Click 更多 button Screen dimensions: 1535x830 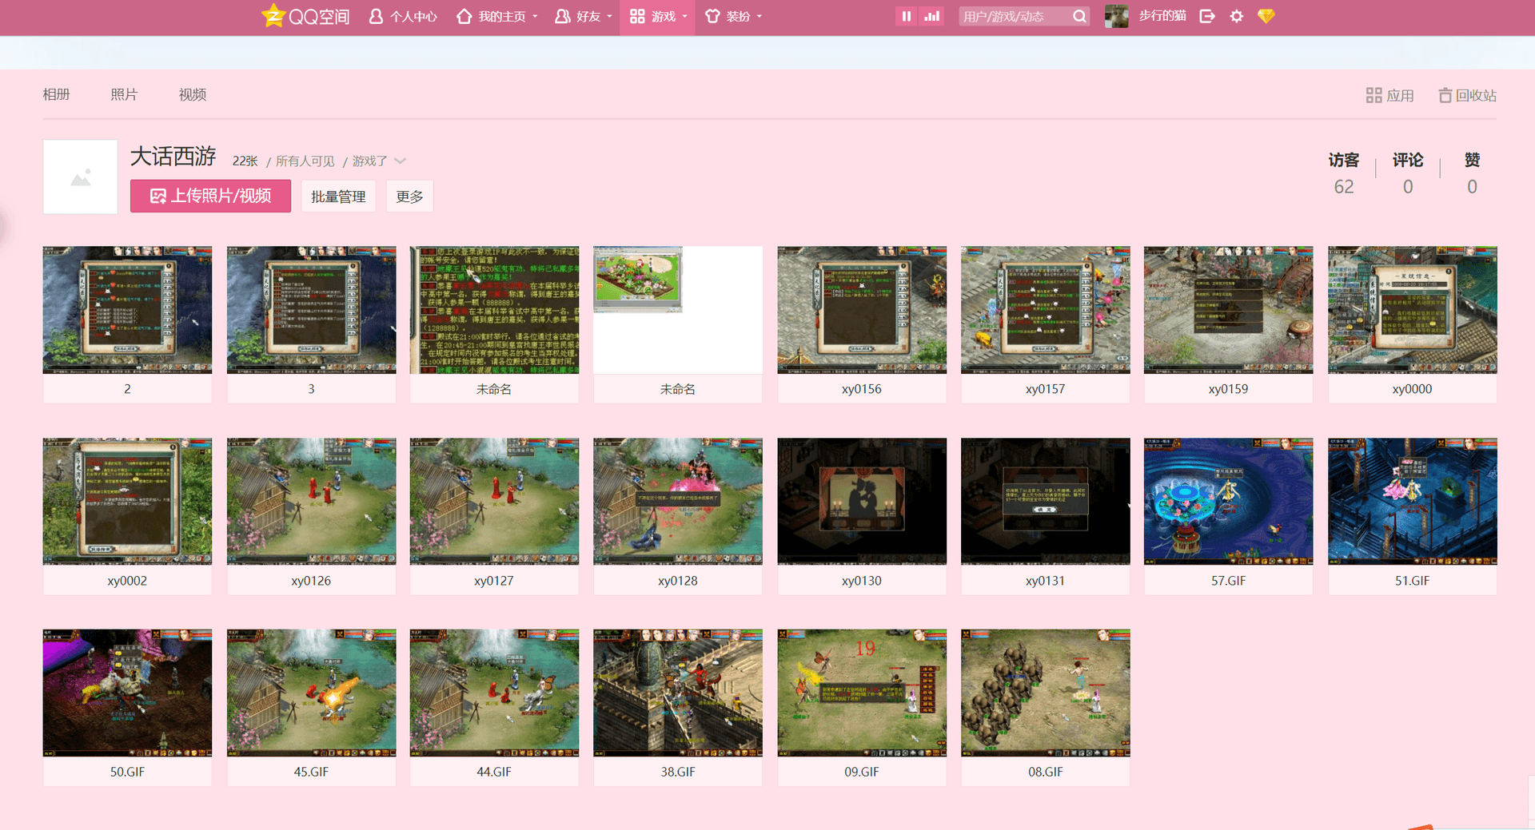click(x=409, y=197)
